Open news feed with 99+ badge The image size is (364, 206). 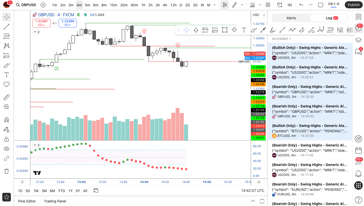pos(358,162)
